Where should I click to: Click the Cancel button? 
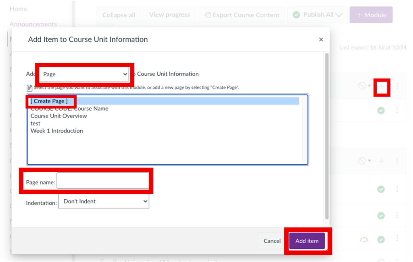[272, 241]
